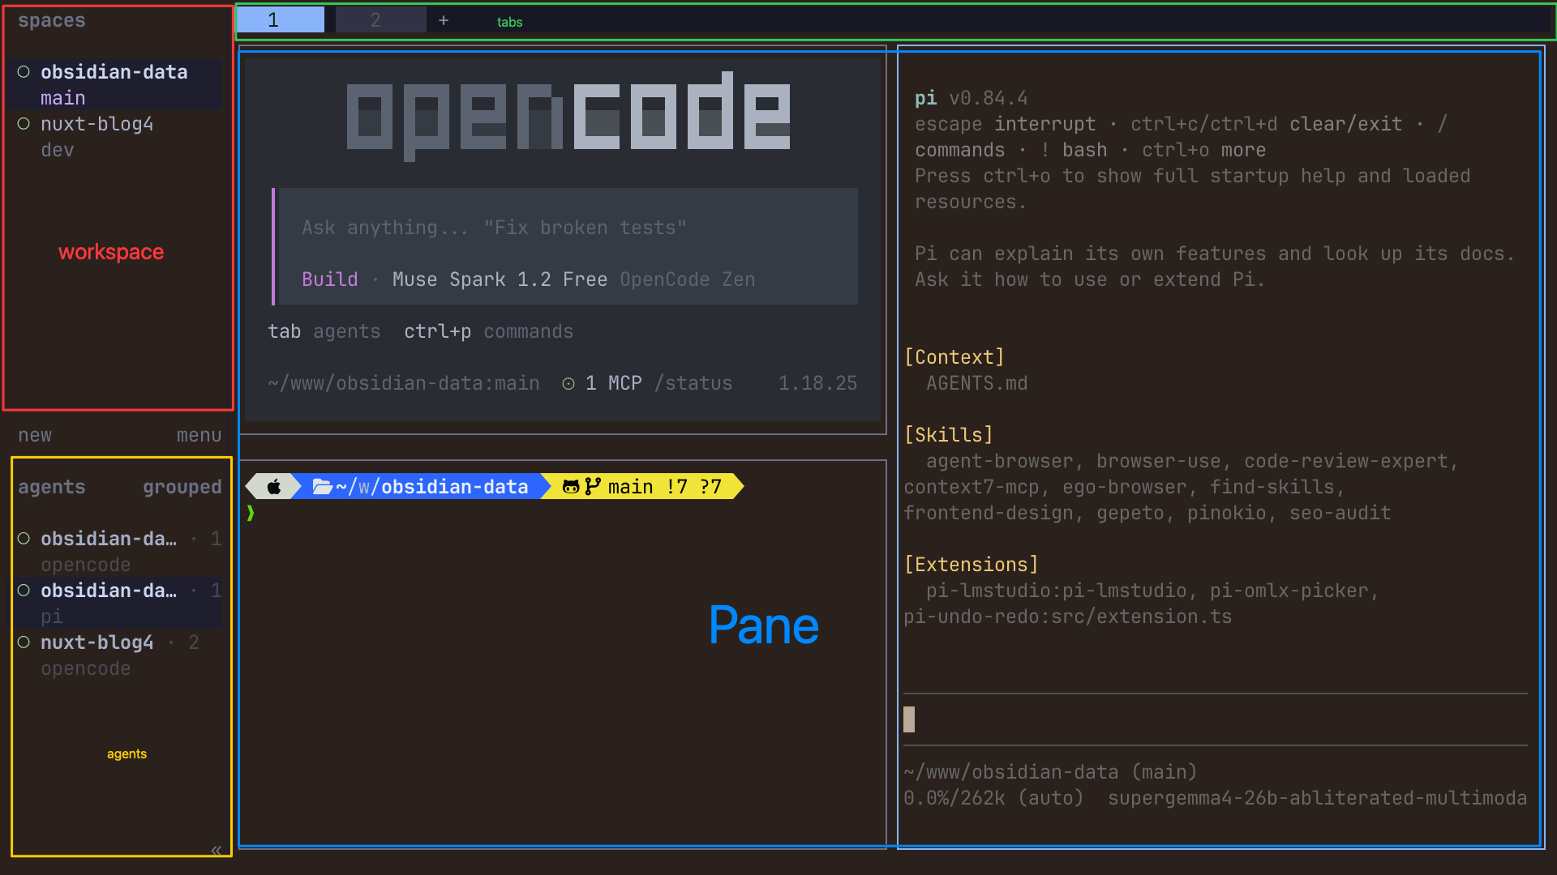This screenshot has width=1557, height=875.
Task: Click the GitHub cat icon in prompt
Action: (x=571, y=486)
